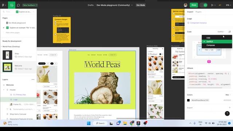
Task: Open the Figma taskbar icon
Action: coord(138,123)
